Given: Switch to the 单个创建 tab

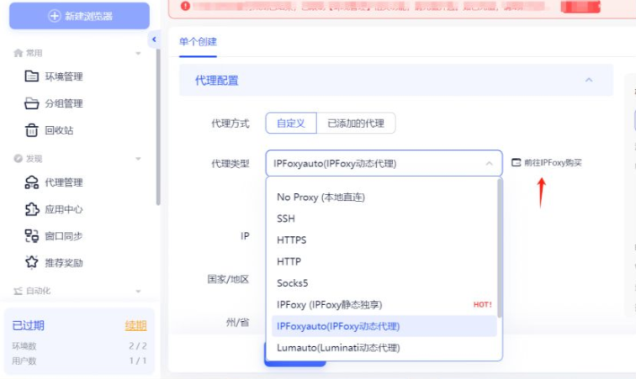Looking at the screenshot, I should click(x=198, y=41).
